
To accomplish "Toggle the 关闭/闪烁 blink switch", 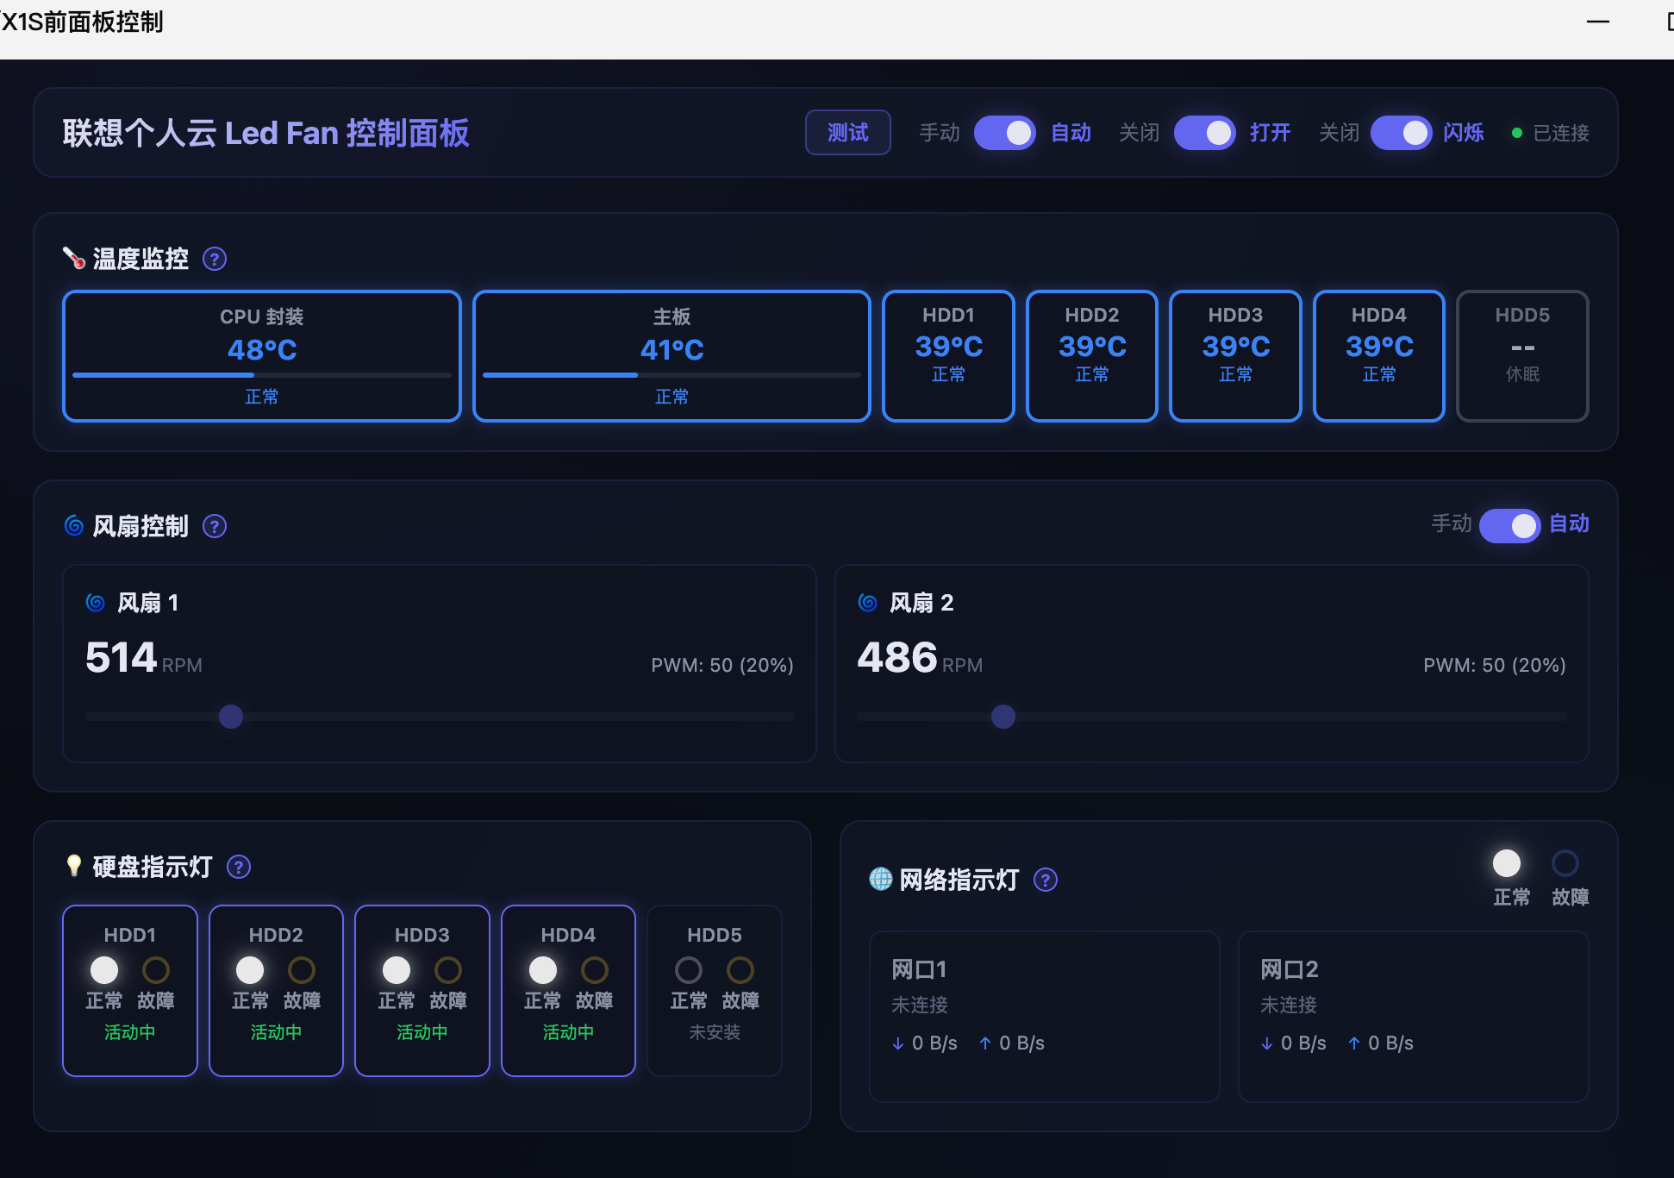I will tap(1401, 133).
